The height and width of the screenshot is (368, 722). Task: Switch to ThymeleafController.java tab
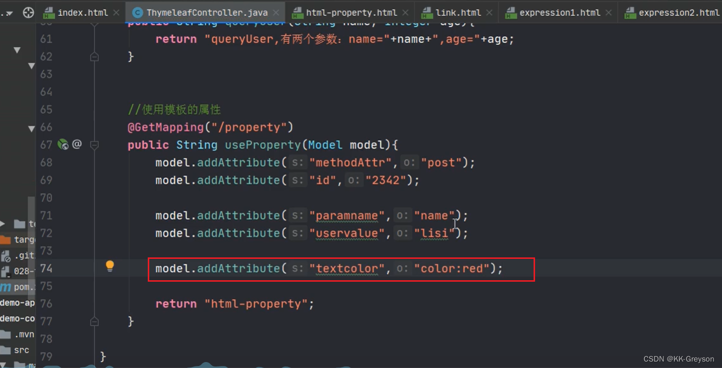point(206,12)
